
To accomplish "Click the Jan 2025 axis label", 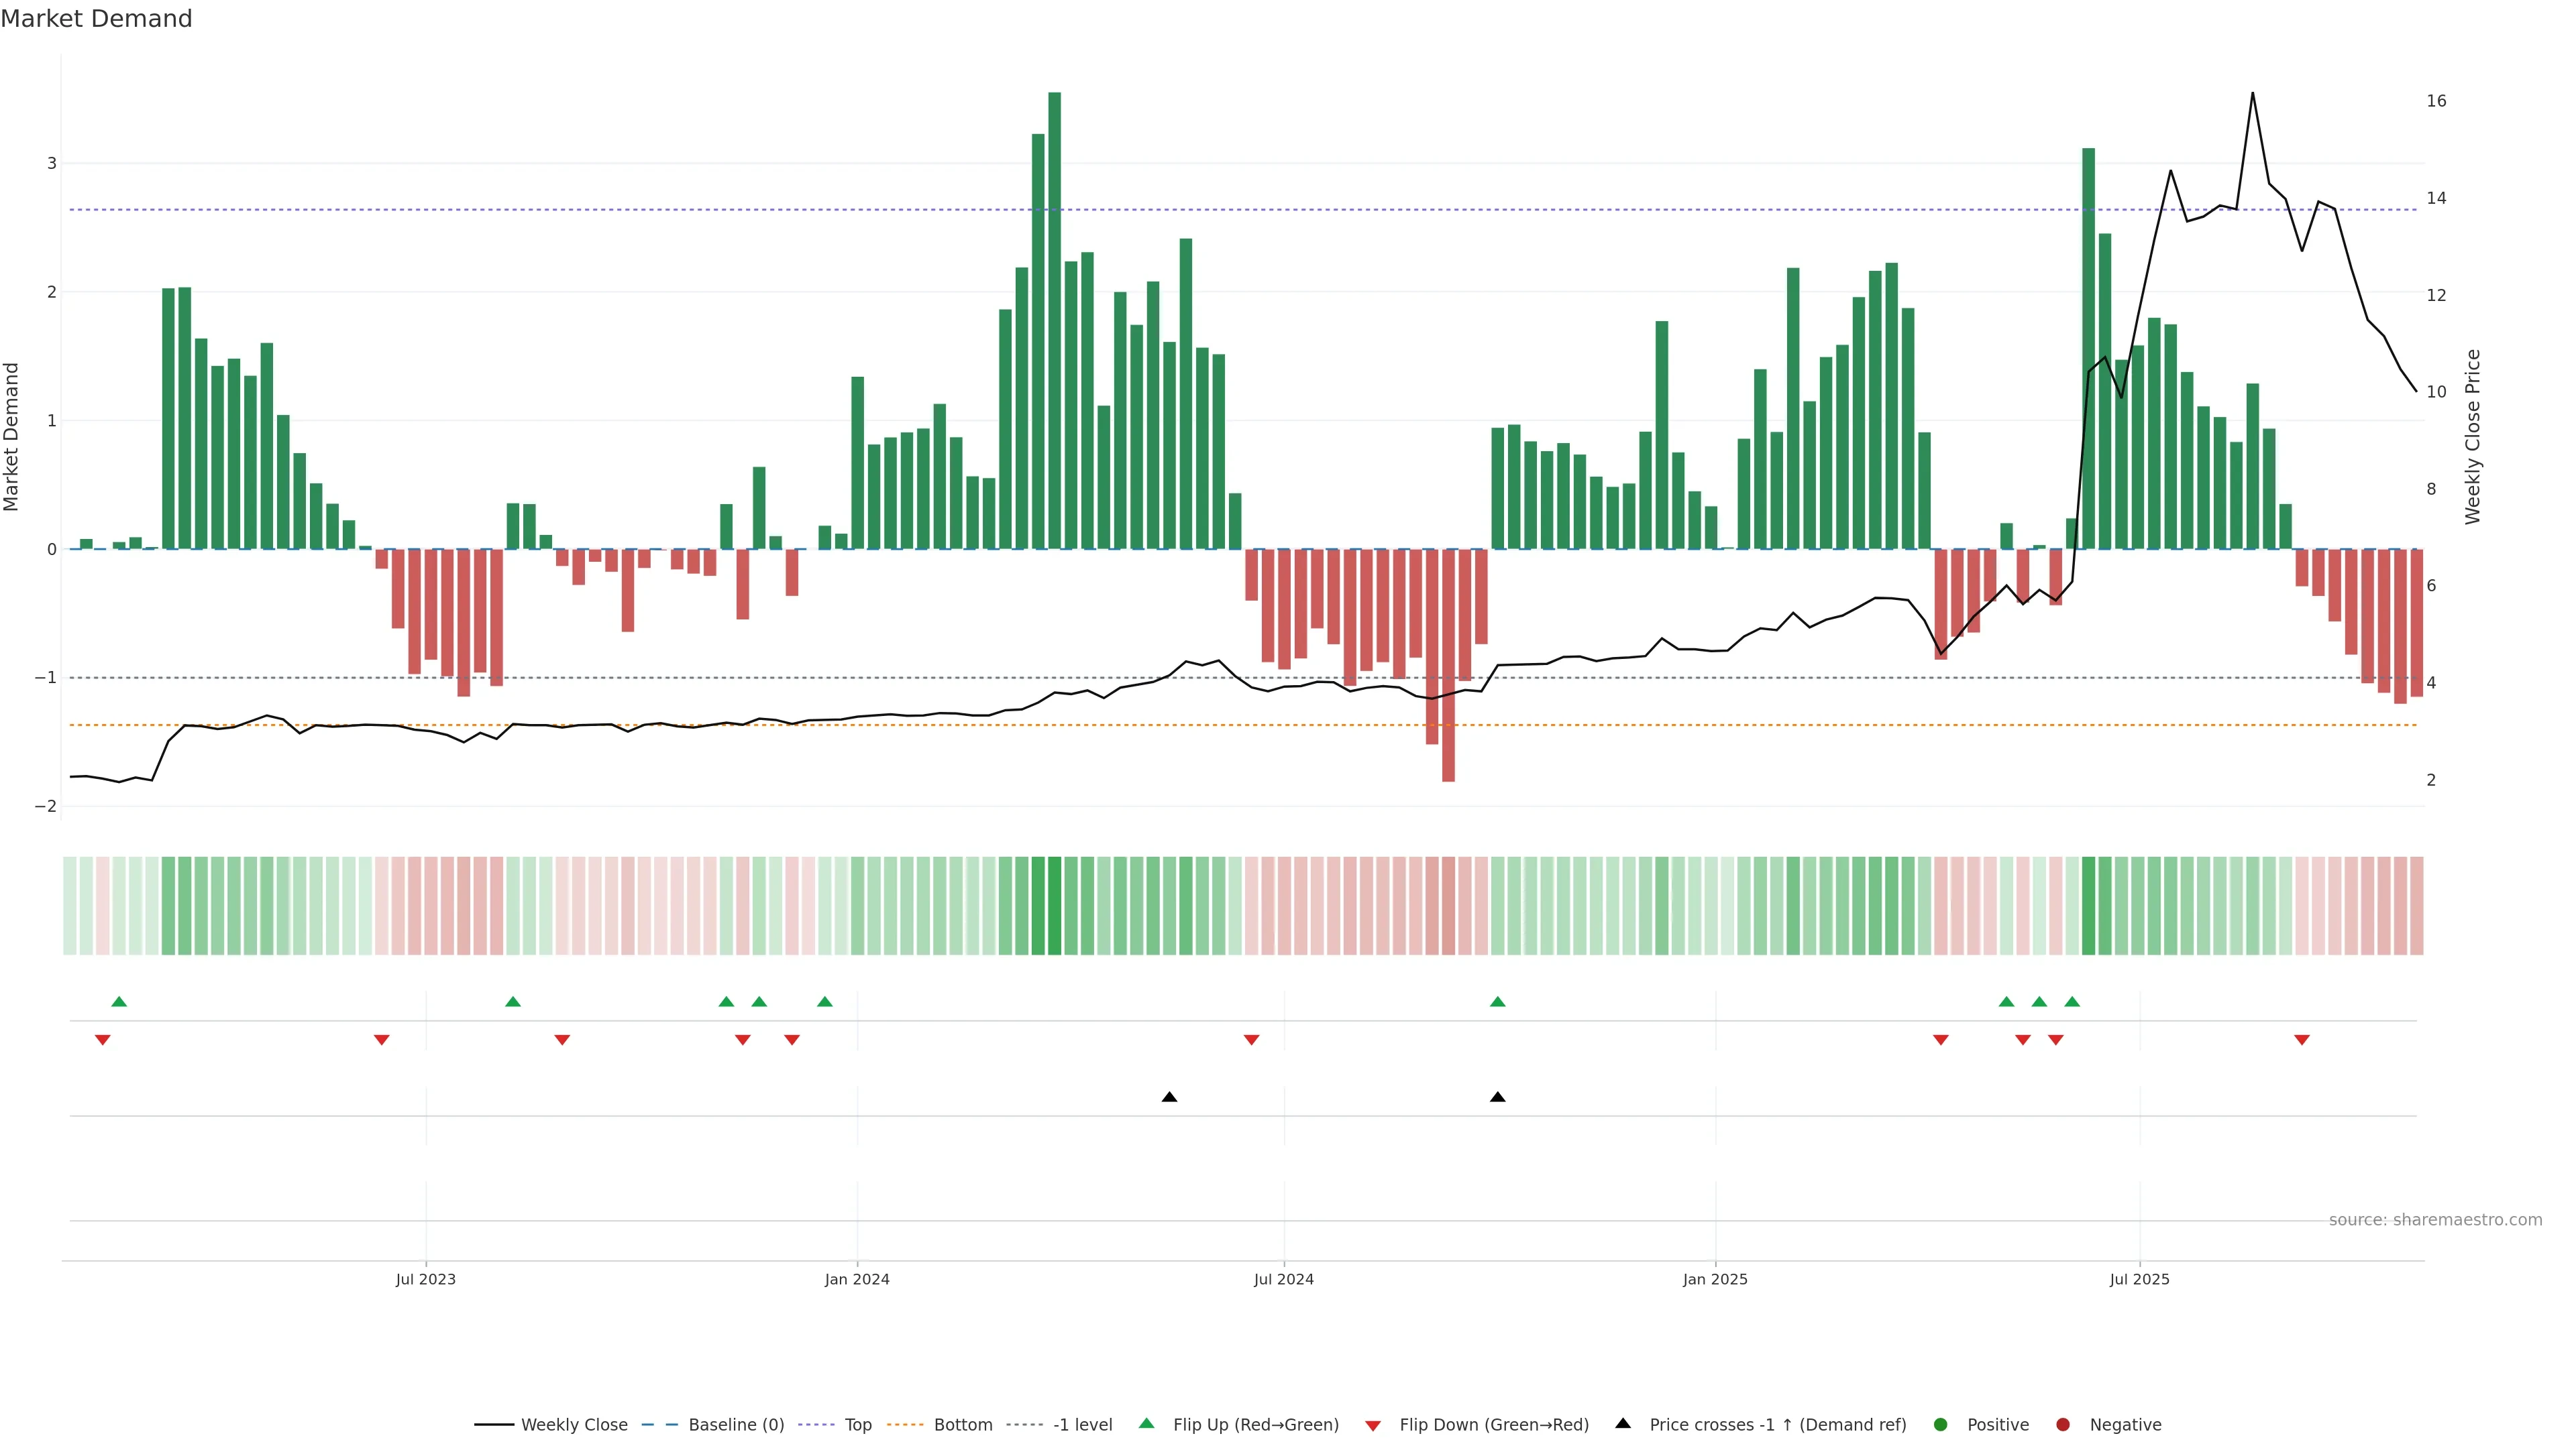I will coord(1715,1279).
